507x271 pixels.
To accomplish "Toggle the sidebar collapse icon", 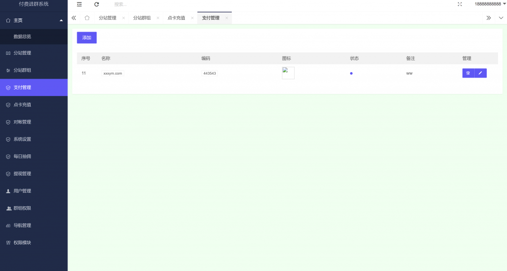I will [79, 4].
